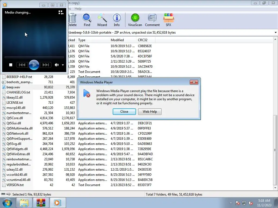This screenshot has height=208, width=278.
Task: Click the WinRAR vertical scrollbar down arrow
Action: coord(275,188)
